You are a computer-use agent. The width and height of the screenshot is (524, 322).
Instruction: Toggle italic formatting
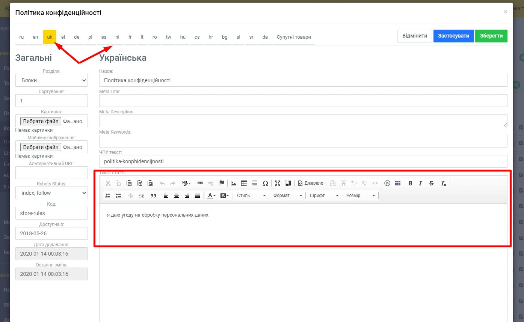[x=420, y=183]
